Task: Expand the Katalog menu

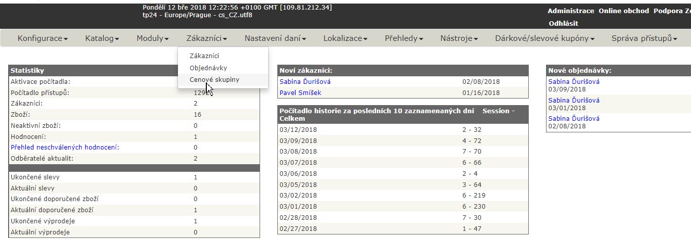Action: (x=102, y=38)
